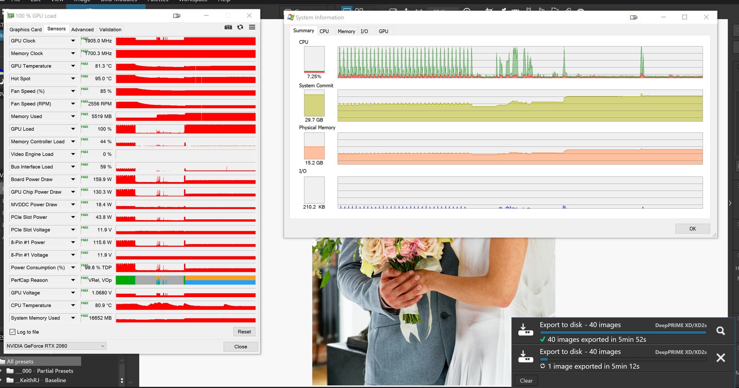Cancel the in-progress export with X icon

(721, 358)
